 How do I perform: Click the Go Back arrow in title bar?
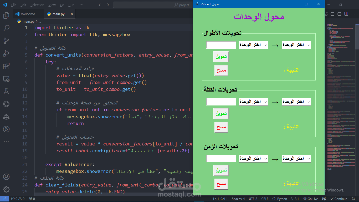[100, 5]
